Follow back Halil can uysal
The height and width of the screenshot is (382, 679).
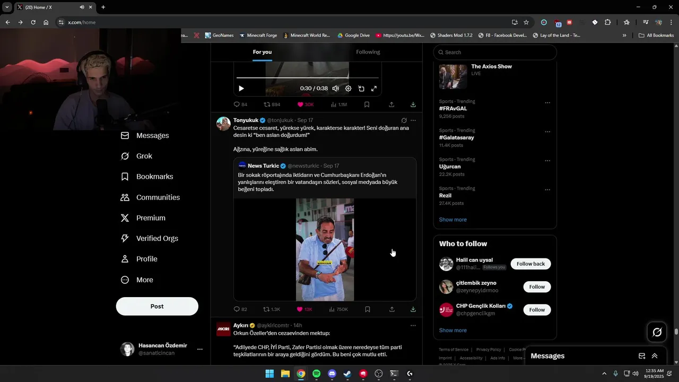pyautogui.click(x=530, y=264)
